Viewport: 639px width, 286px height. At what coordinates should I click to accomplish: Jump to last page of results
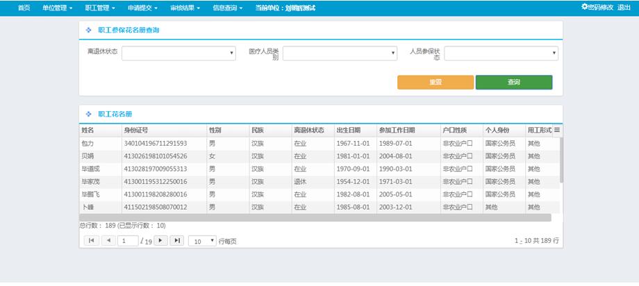click(177, 240)
